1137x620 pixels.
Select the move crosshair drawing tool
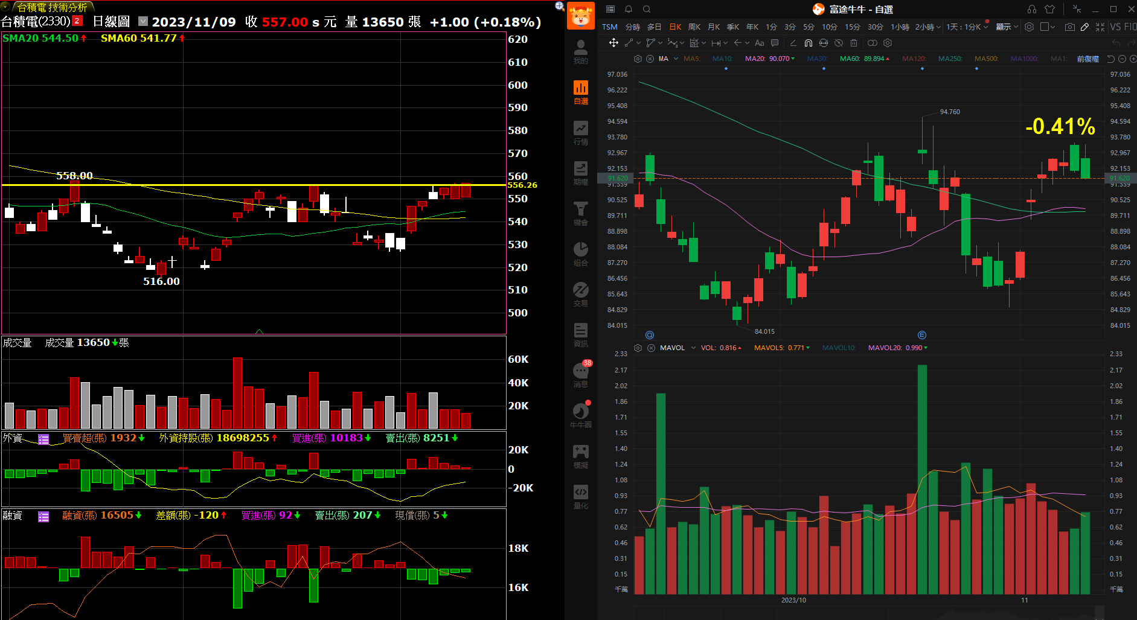pyautogui.click(x=613, y=43)
